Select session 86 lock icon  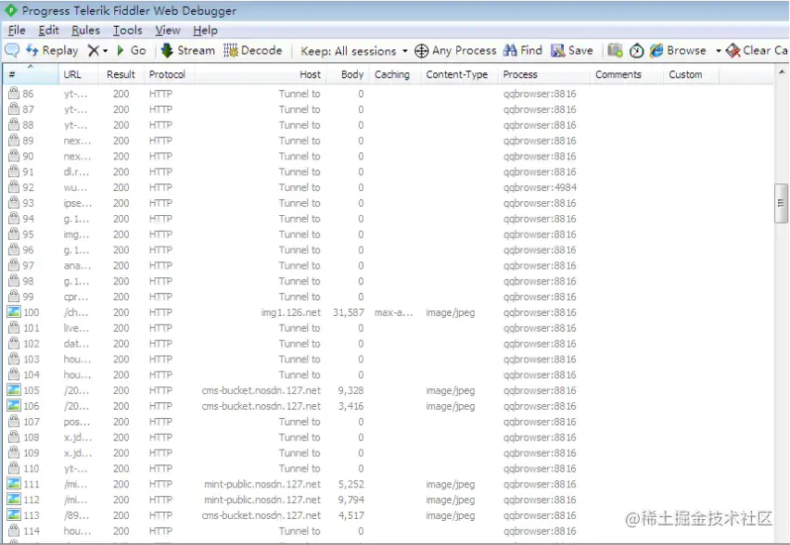point(14,93)
